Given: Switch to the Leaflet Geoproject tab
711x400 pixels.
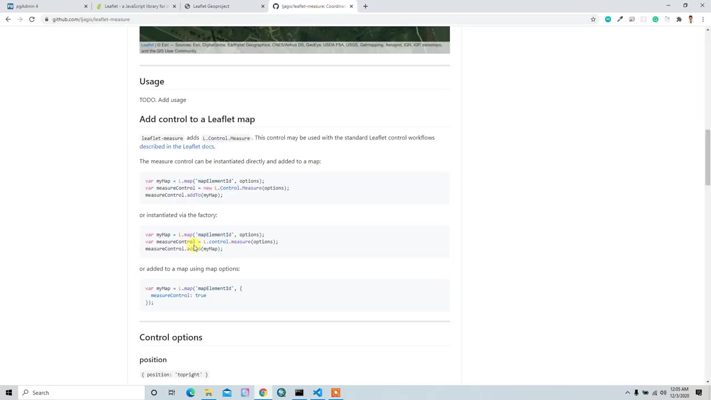Looking at the screenshot, I should pyautogui.click(x=224, y=6).
